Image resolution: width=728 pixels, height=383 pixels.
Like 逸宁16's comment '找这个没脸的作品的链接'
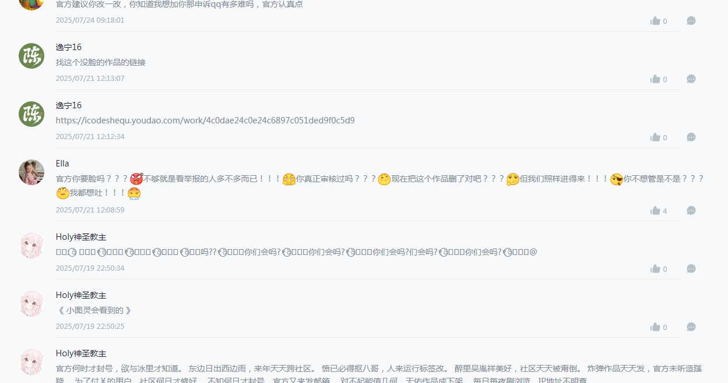click(x=655, y=79)
